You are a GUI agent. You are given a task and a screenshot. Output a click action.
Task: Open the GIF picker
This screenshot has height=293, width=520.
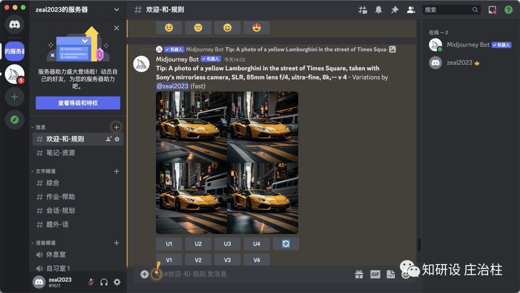click(x=375, y=274)
